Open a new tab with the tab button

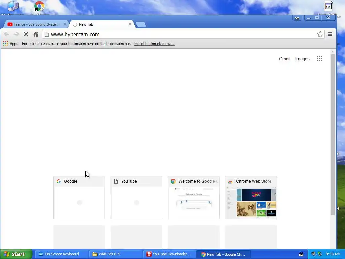tap(140, 24)
